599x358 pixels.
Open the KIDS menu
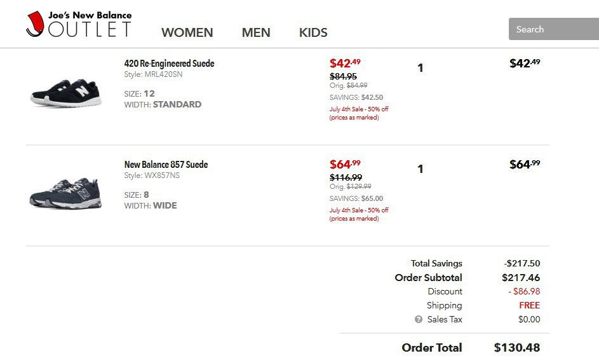[x=313, y=32]
